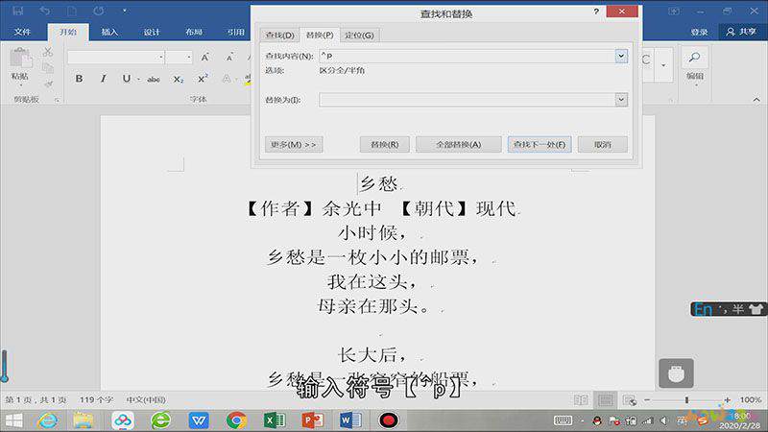Undo the last action in Word

tap(44, 11)
